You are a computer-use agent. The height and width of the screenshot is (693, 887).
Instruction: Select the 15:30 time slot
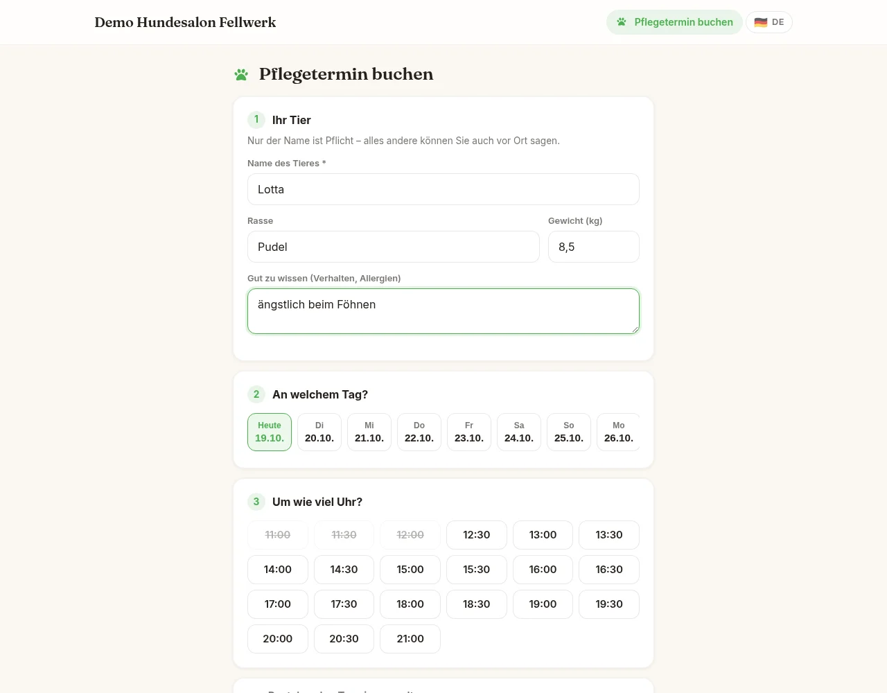[477, 570]
